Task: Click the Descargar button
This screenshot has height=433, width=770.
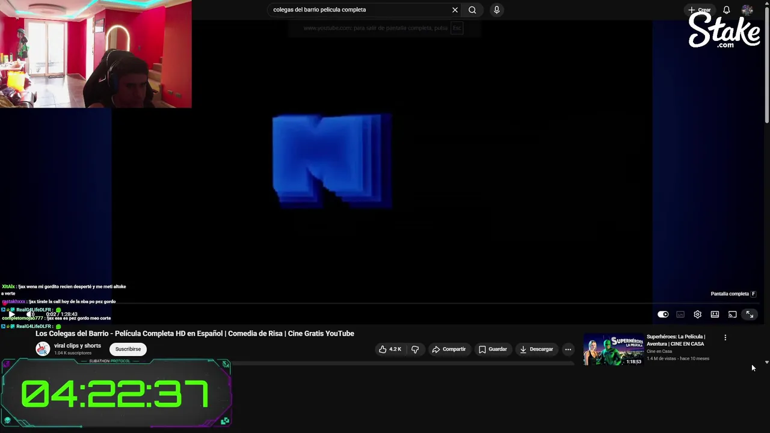Action: point(537,349)
